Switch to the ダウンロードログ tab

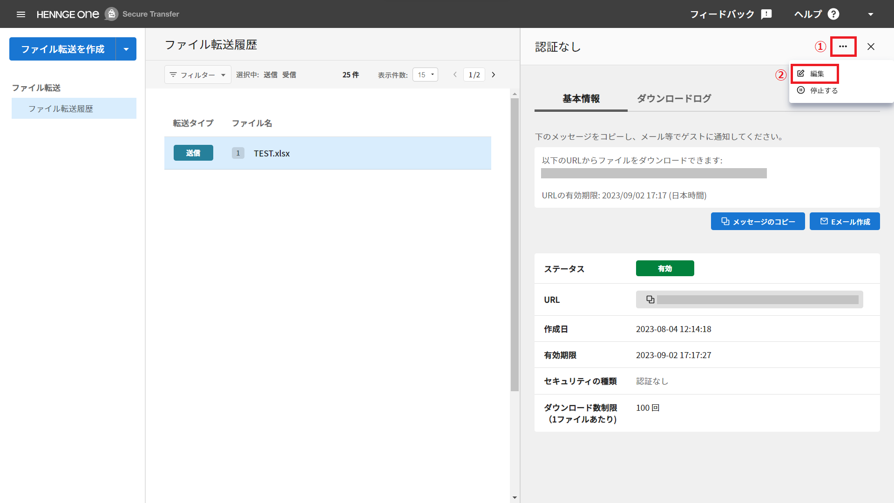tap(674, 99)
